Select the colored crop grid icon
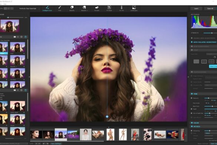Screen dimensions: 217x145 pos(211,61)
